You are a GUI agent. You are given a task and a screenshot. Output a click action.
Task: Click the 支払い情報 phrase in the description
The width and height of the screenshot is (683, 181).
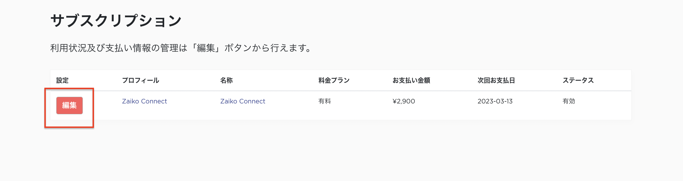(x=128, y=48)
